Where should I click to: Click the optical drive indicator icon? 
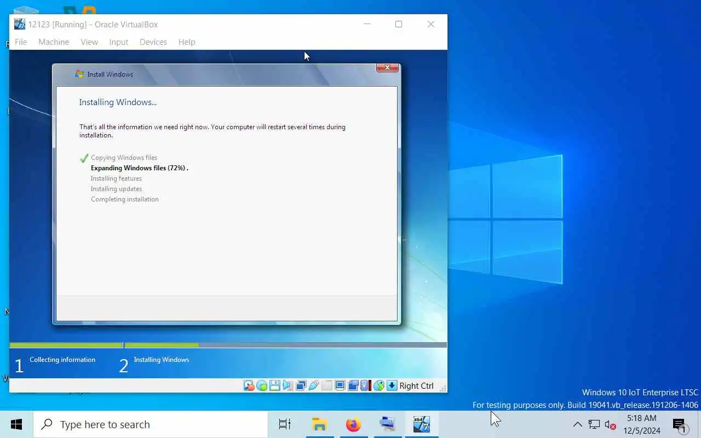[262, 385]
